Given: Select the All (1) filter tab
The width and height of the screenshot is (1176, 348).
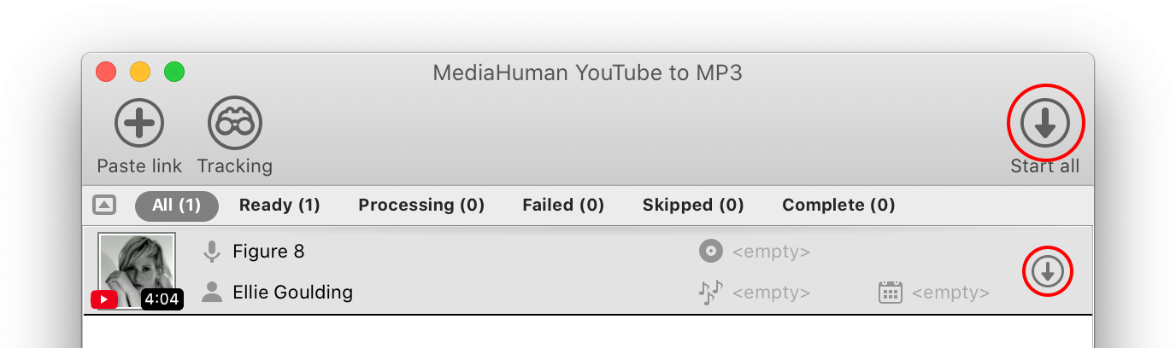Looking at the screenshot, I should [177, 206].
